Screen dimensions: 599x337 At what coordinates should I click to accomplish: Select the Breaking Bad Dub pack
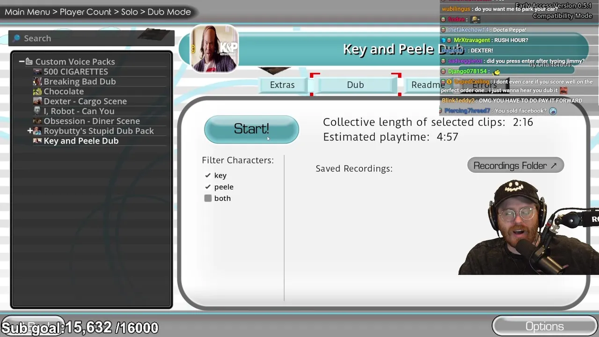[x=80, y=81]
